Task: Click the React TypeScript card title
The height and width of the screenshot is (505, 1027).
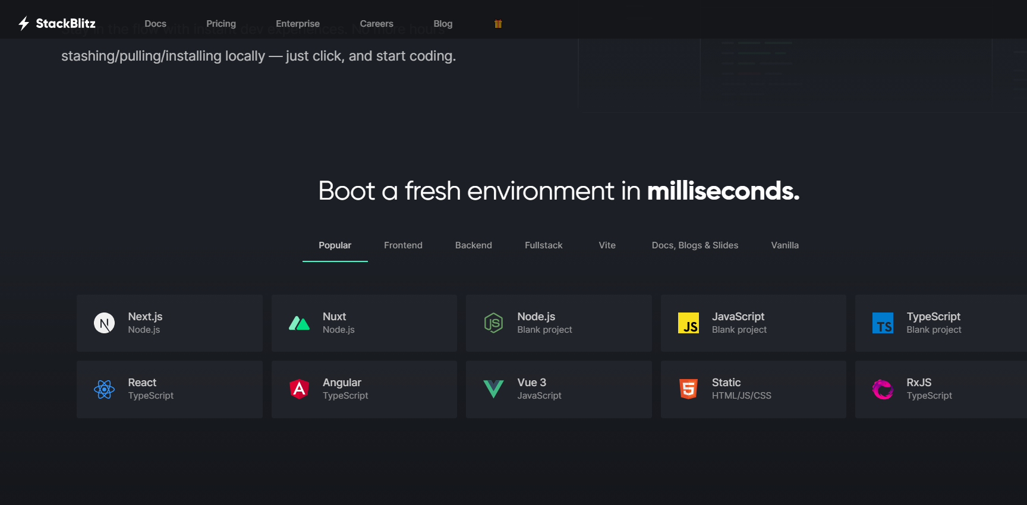Action: tap(142, 383)
